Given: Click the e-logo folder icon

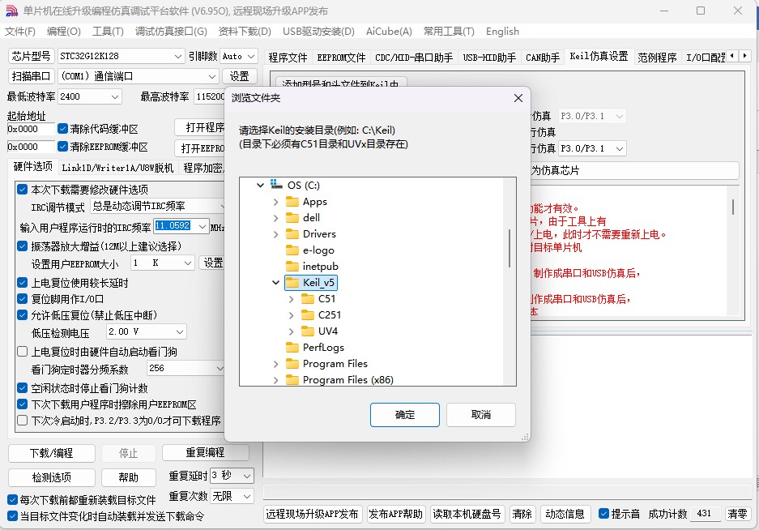Looking at the screenshot, I should tap(292, 250).
